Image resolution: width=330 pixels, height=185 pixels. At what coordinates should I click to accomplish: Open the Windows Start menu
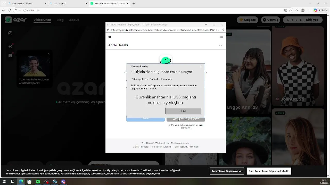tap(4, 182)
